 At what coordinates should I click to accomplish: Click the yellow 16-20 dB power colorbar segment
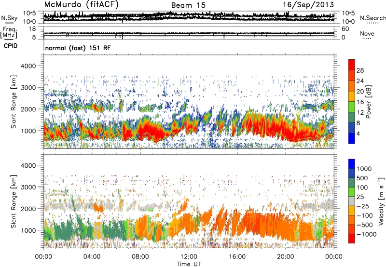pos(352,96)
